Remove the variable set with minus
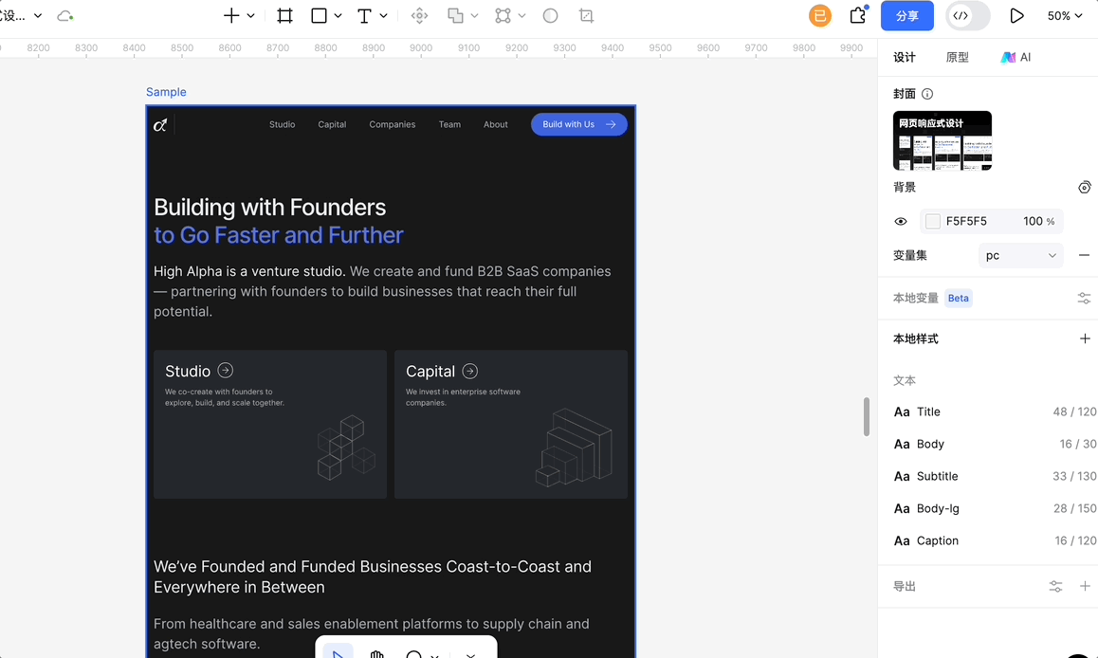 point(1084,255)
